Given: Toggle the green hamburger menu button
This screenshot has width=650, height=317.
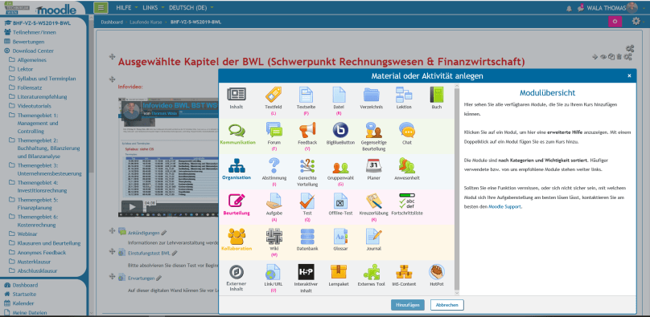Looking at the screenshot, I should coord(101,8).
